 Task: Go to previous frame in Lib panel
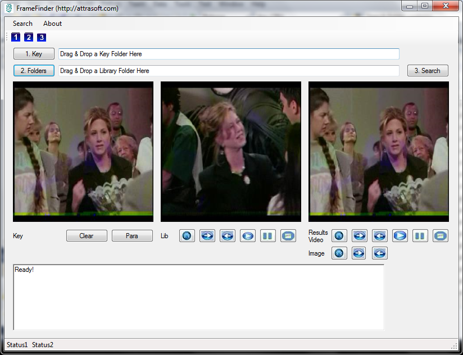coord(228,236)
